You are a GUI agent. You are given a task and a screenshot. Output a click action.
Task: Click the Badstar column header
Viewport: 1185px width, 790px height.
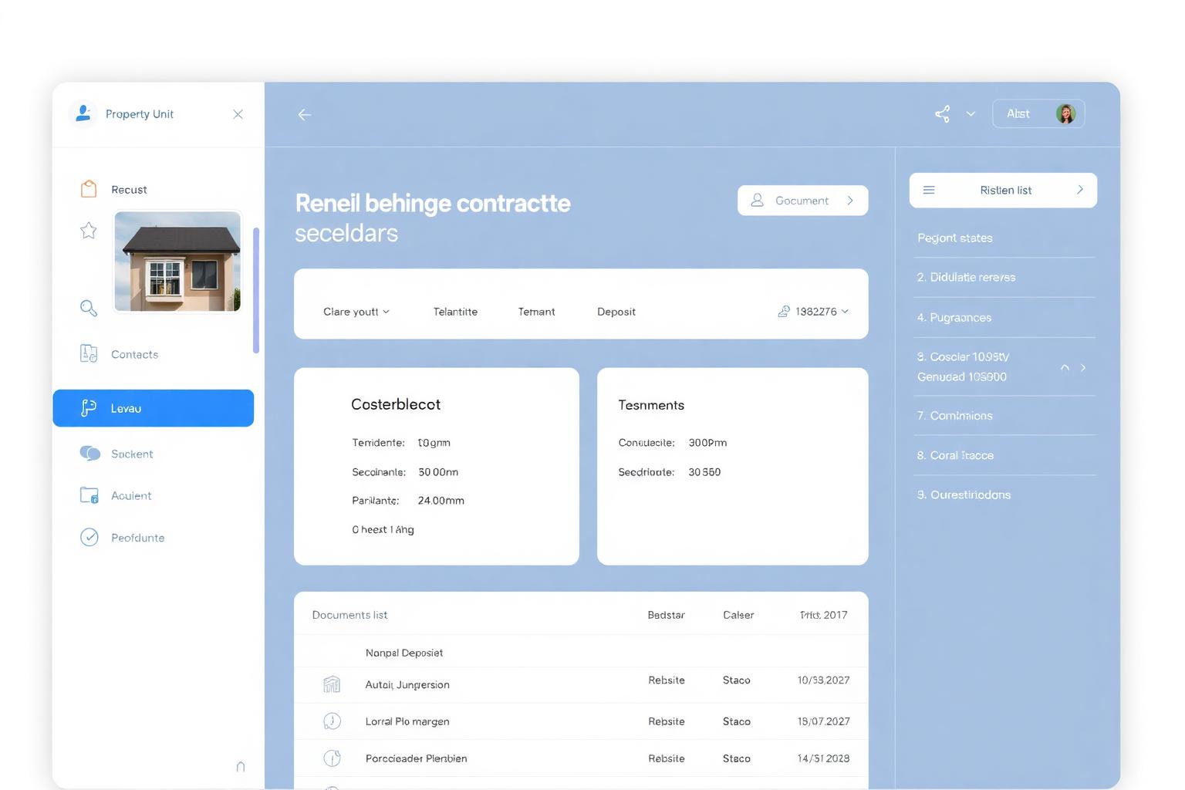[x=666, y=615]
